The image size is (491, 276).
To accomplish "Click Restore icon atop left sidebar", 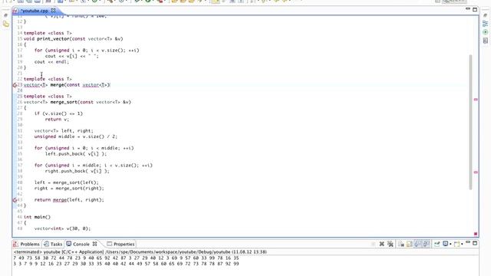I will click(x=5, y=15).
